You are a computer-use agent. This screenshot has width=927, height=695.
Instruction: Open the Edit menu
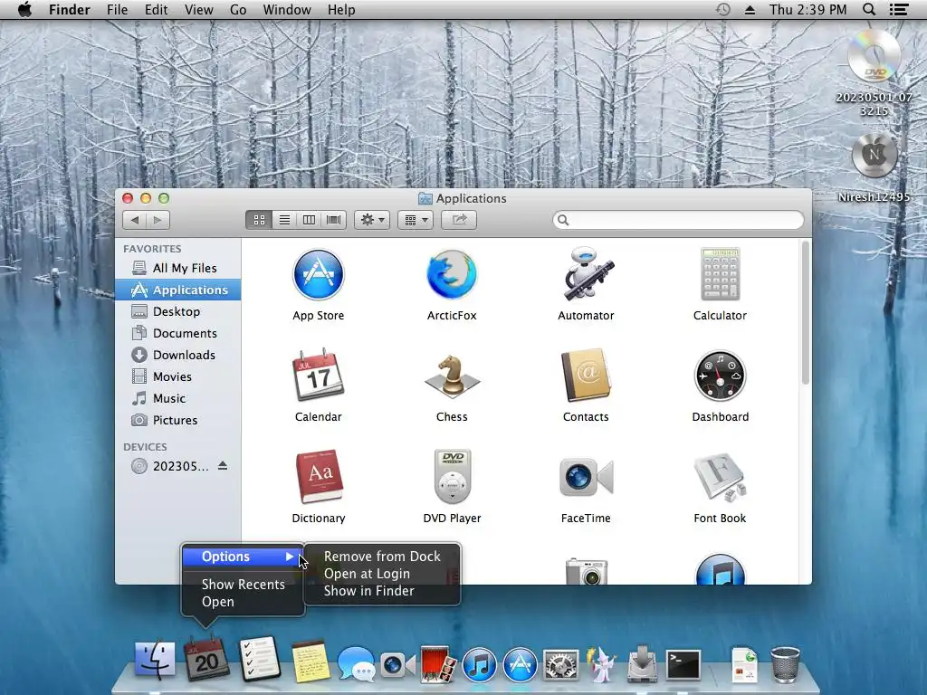[x=156, y=9]
